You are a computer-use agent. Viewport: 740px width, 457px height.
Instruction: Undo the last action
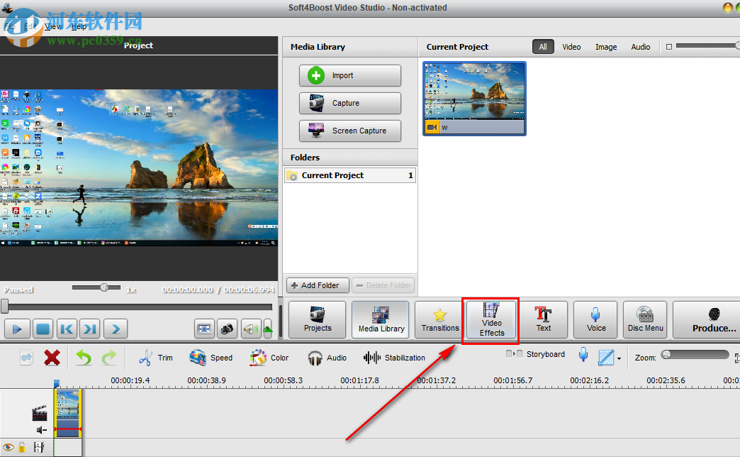coord(84,358)
